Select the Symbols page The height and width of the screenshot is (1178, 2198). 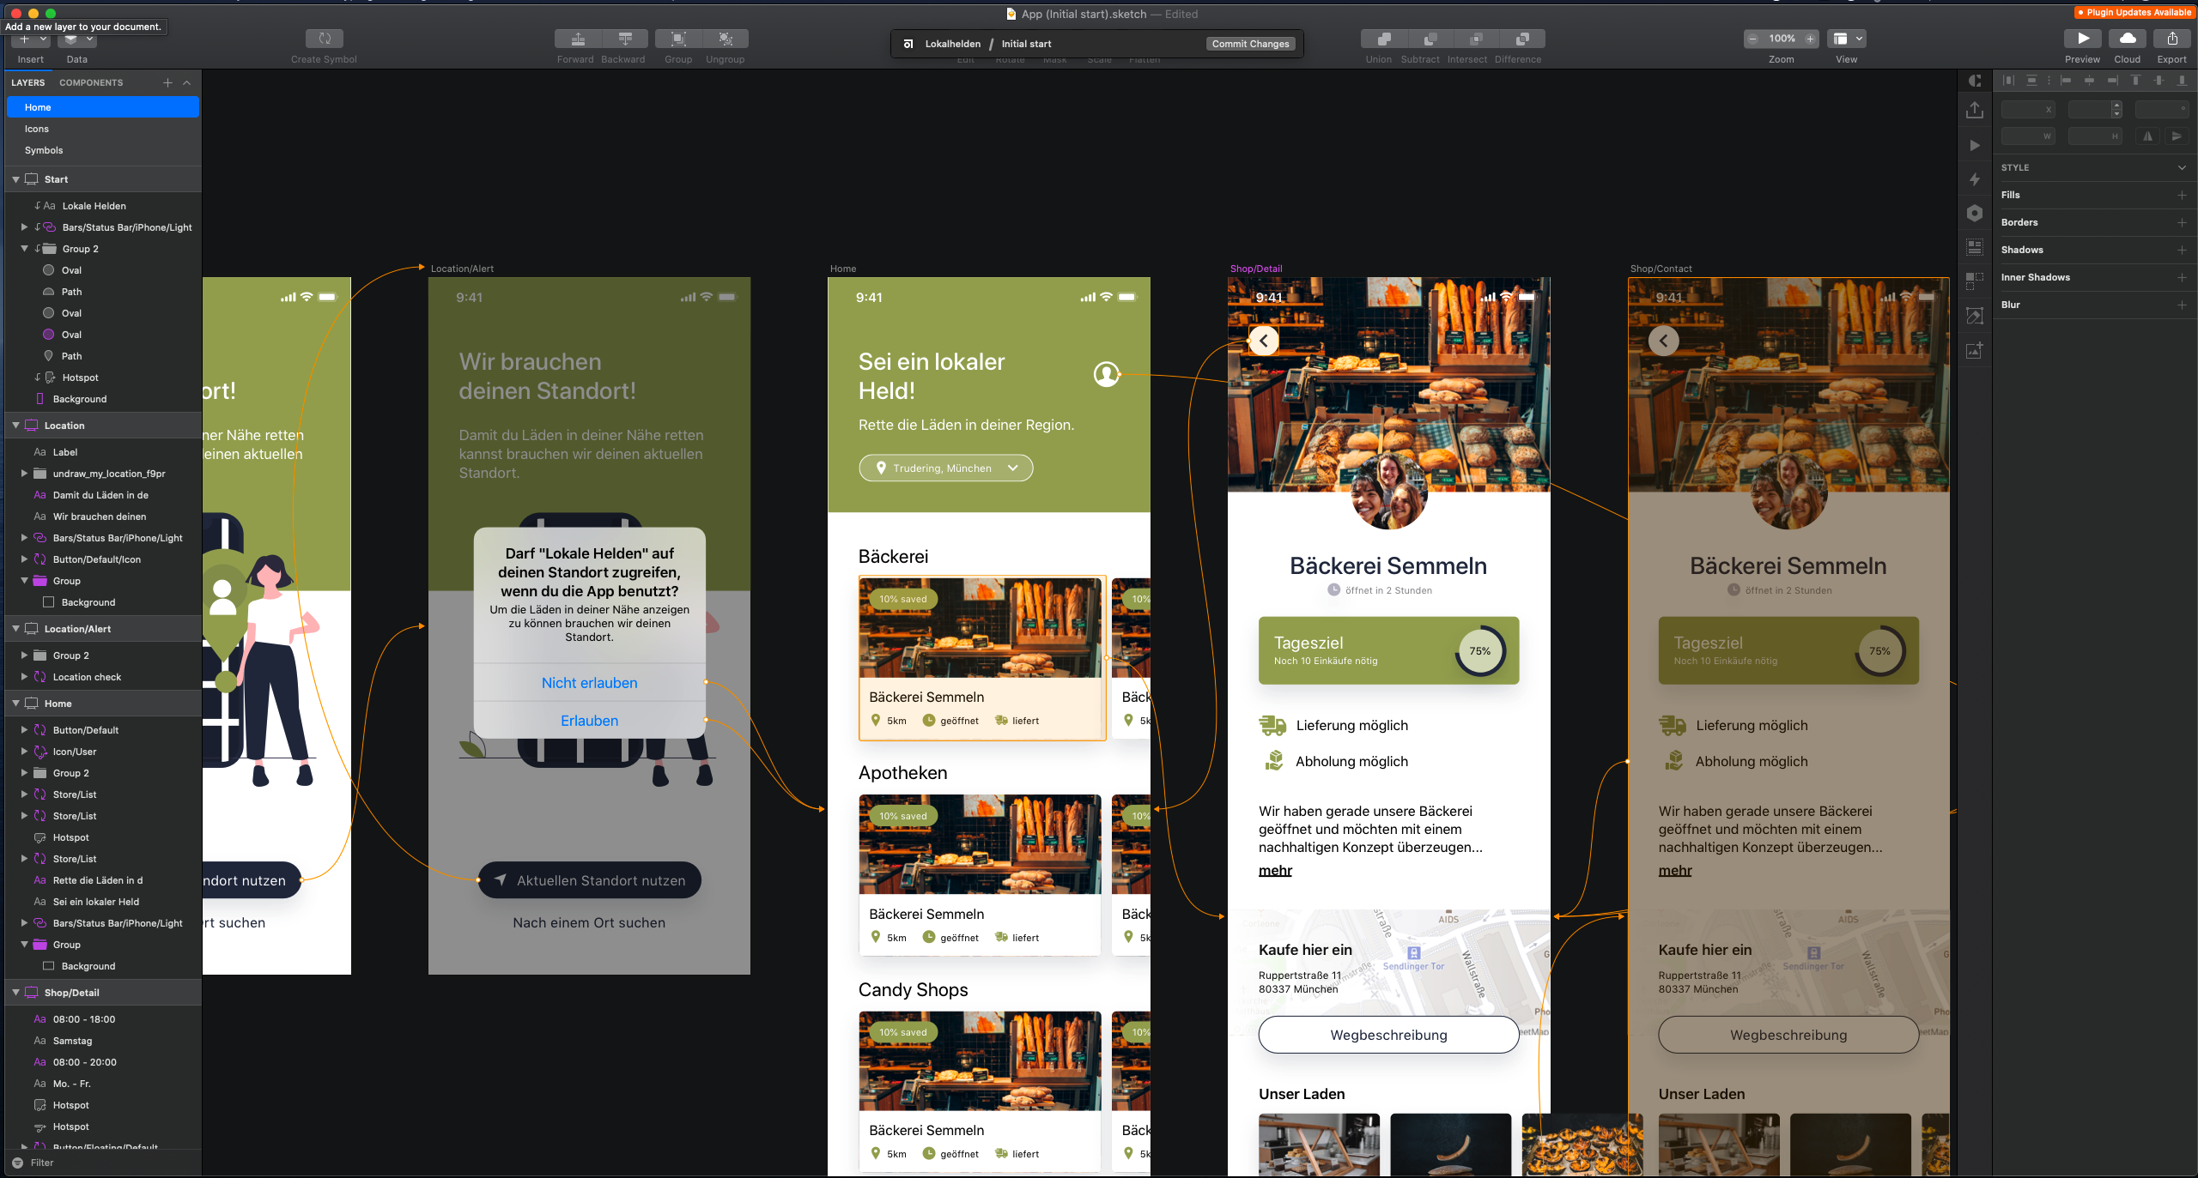[x=44, y=150]
